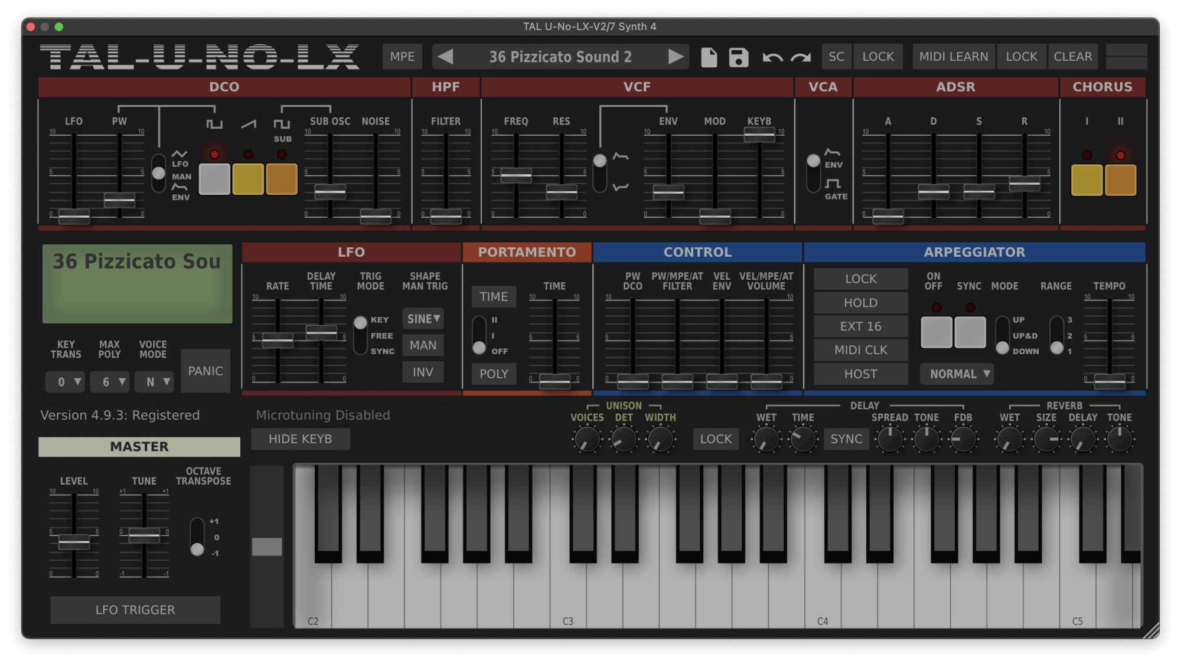This screenshot has height=664, width=1181.
Task: Click the redo arrow icon
Action: pos(801,57)
